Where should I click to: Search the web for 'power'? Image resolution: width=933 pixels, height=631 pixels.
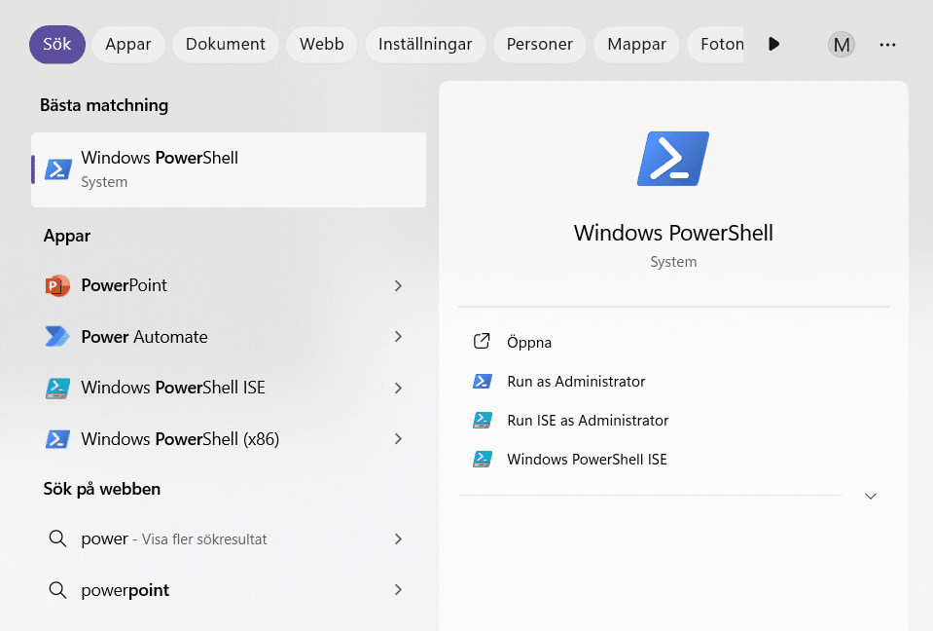tap(175, 538)
